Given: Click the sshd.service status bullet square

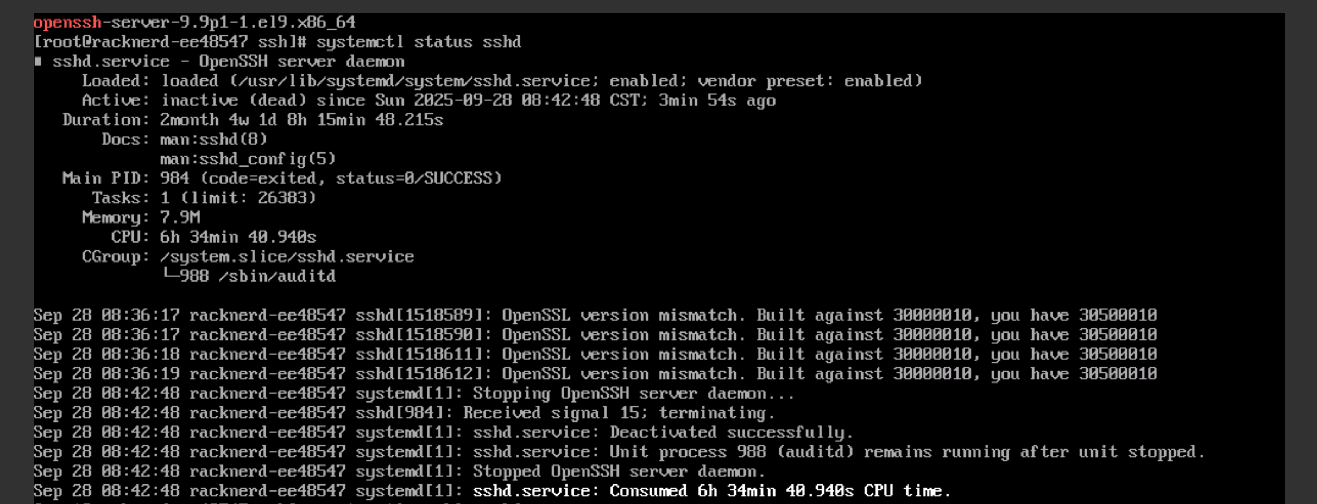Looking at the screenshot, I should pyautogui.click(x=38, y=61).
